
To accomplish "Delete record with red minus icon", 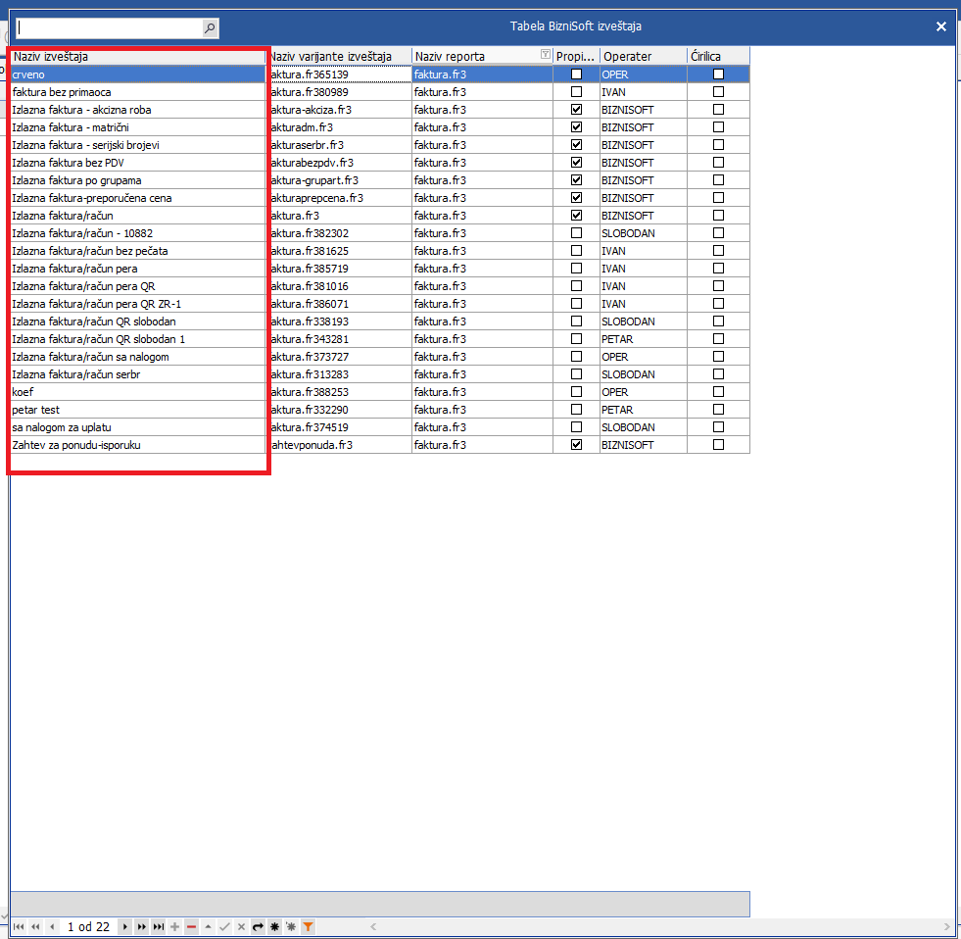I will tap(191, 926).
